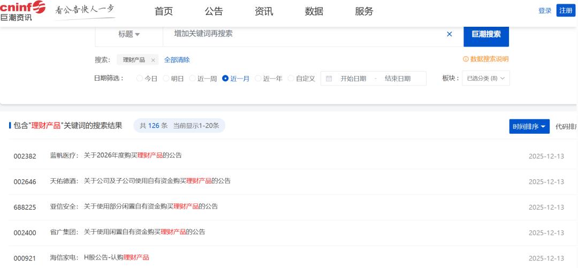Choose the 自定义 date filter option
This screenshot has width=578, height=268.
point(291,79)
